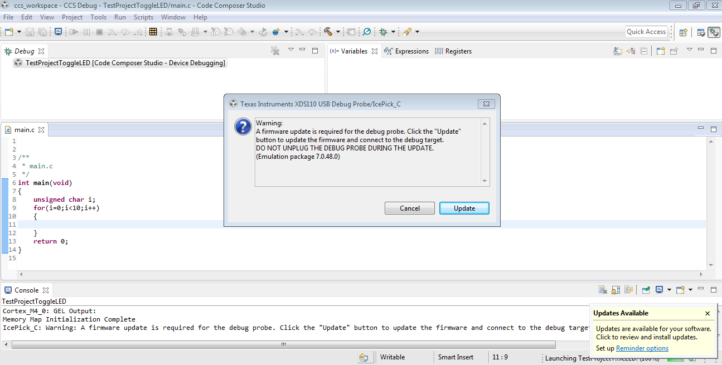Click the grid toolbar icon
This screenshot has height=365, width=722.
click(153, 32)
